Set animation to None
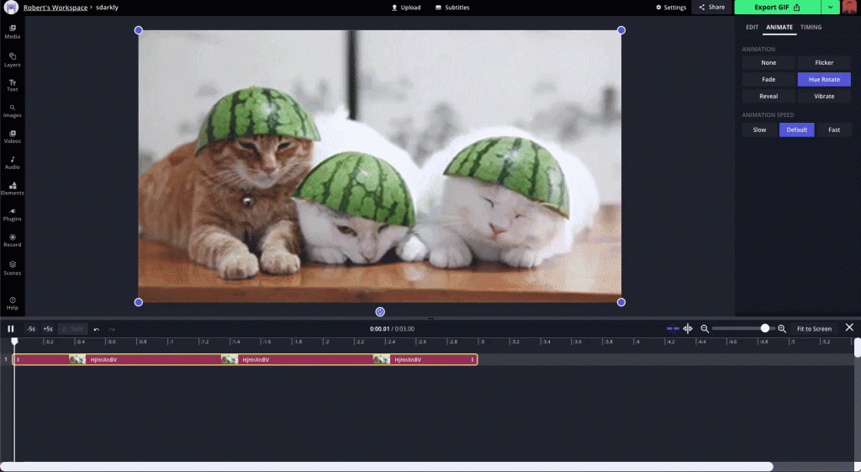The height and width of the screenshot is (472, 861). [769, 63]
